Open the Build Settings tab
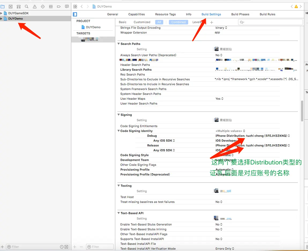Viewport: 308px width, 251px height. pos(211,14)
